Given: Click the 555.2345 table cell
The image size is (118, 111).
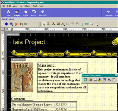Looking at the screenshot, I should [x=66, y=105].
